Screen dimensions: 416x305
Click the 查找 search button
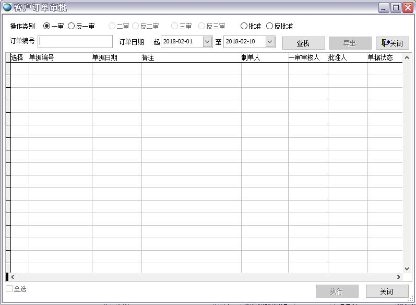(303, 43)
